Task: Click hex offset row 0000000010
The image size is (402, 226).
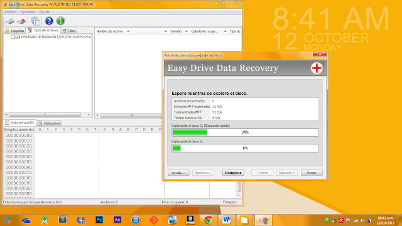Action: 18,141
